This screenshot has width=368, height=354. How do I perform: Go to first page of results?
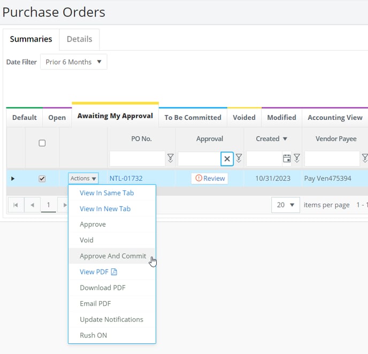pos(16,205)
